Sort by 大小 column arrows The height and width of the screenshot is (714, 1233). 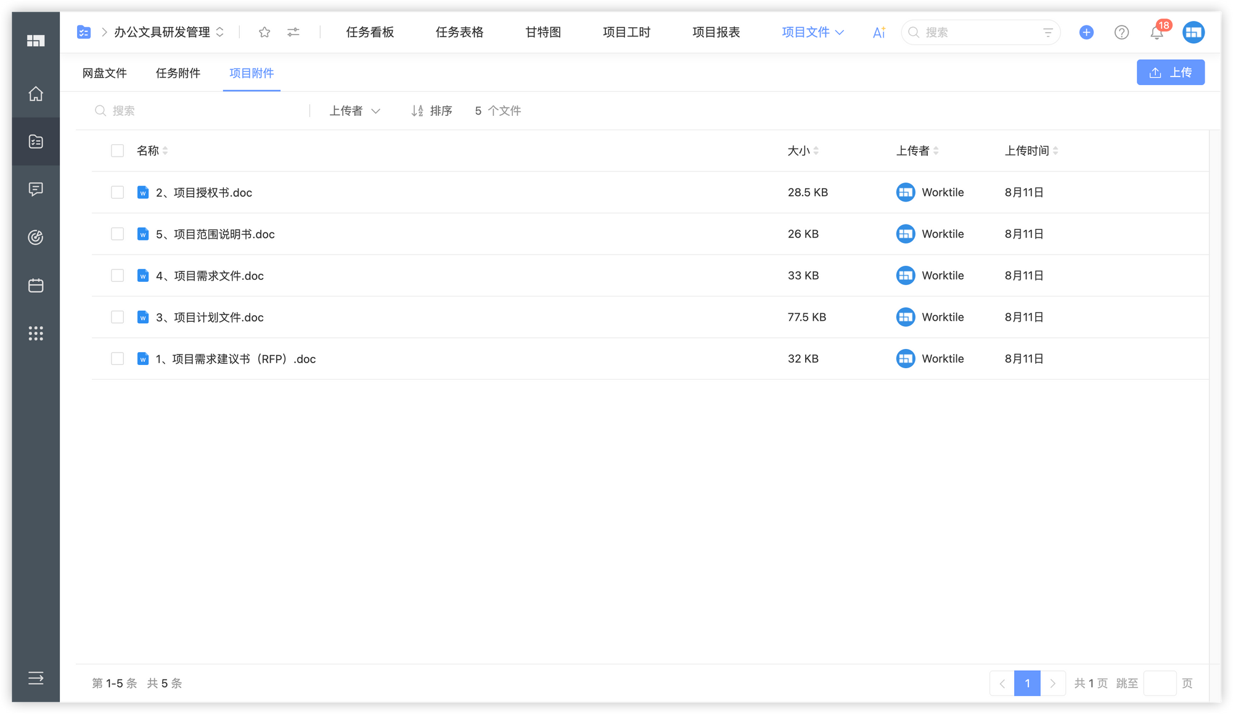tap(816, 150)
